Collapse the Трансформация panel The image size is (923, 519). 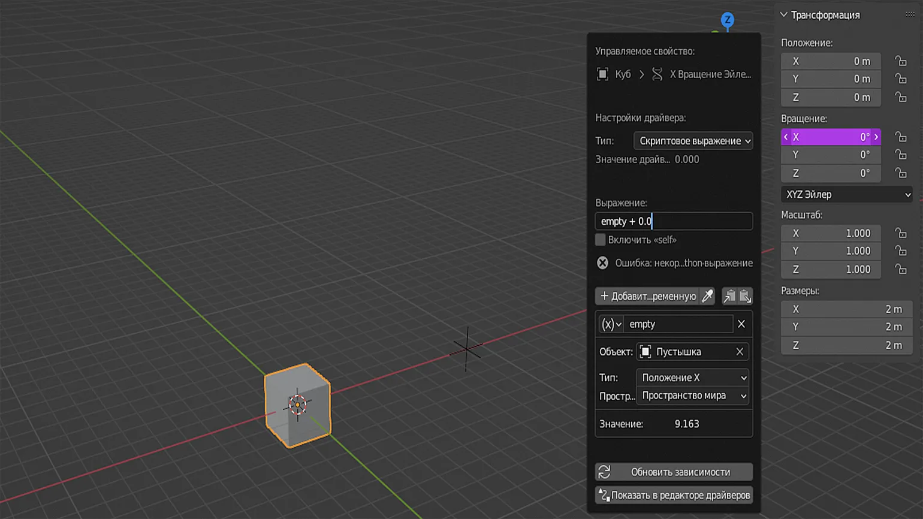(x=784, y=14)
